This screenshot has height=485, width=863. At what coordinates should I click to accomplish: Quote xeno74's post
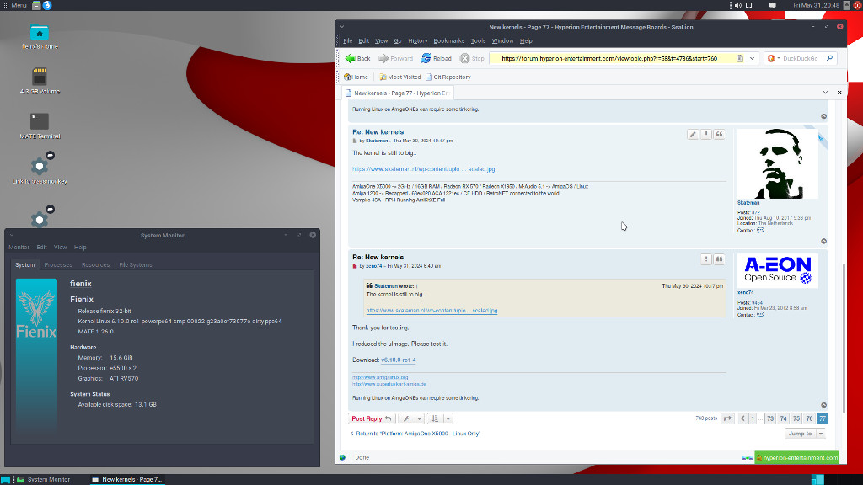tap(720, 259)
